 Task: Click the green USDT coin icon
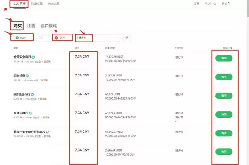pyautogui.click(x=17, y=38)
